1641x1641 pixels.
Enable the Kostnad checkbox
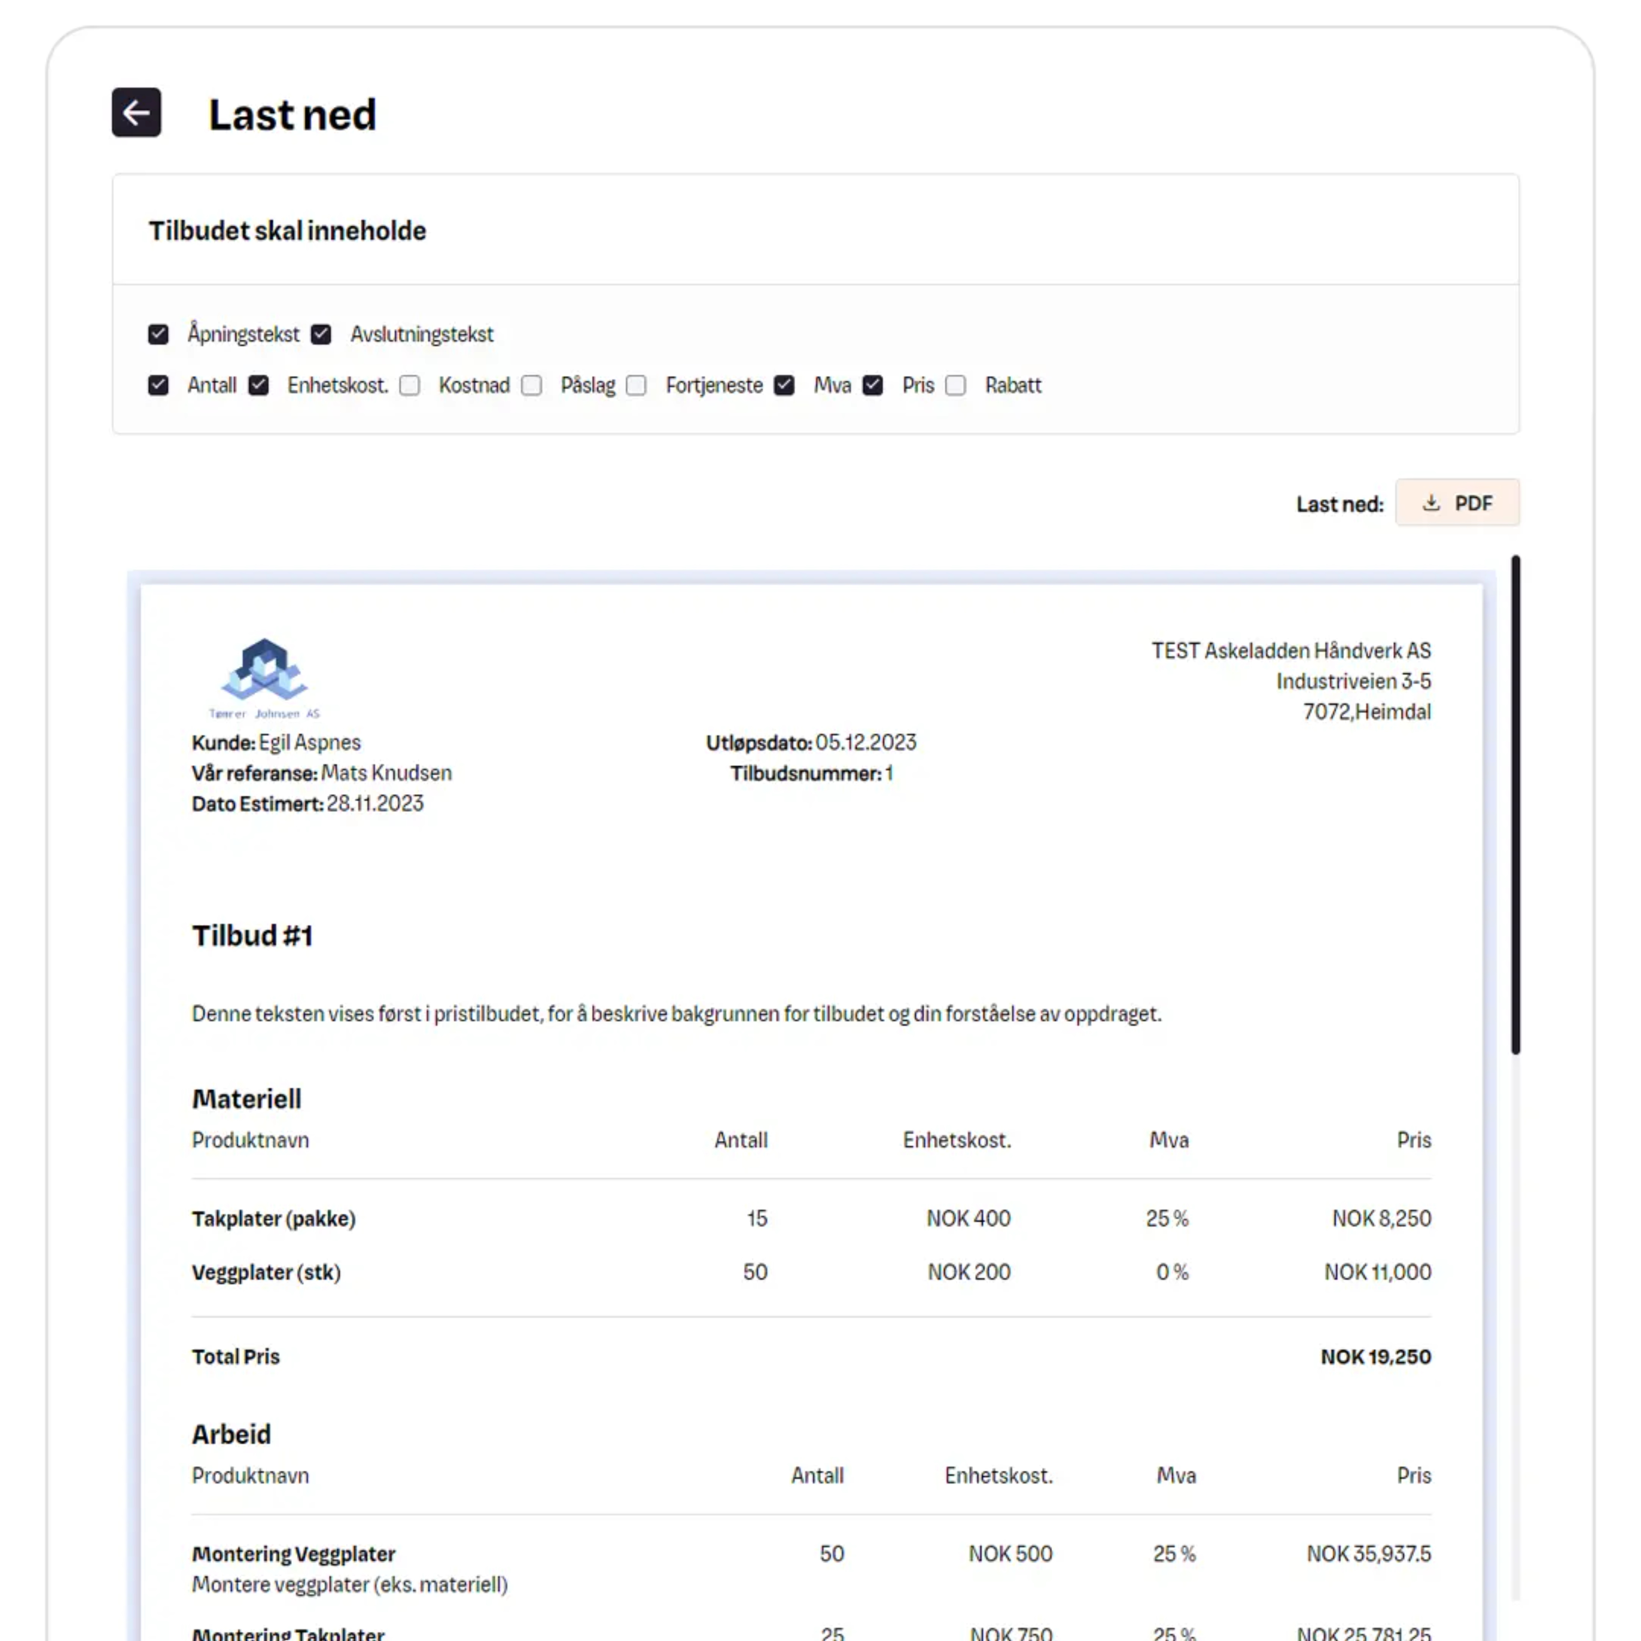[x=409, y=385]
